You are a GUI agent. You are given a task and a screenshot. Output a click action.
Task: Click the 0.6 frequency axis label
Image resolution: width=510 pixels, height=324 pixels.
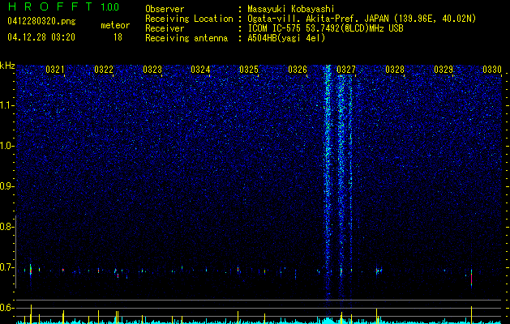[7, 308]
